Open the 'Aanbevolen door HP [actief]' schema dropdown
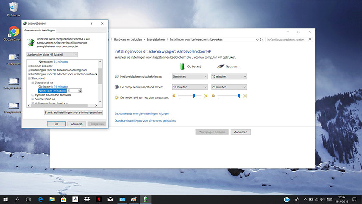362x204 pixels. point(52,54)
